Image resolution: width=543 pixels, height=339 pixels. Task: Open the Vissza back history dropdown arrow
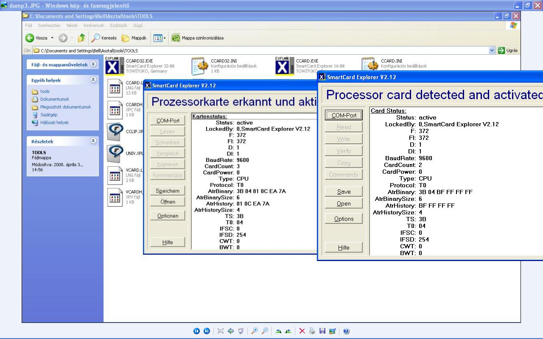click(x=52, y=38)
